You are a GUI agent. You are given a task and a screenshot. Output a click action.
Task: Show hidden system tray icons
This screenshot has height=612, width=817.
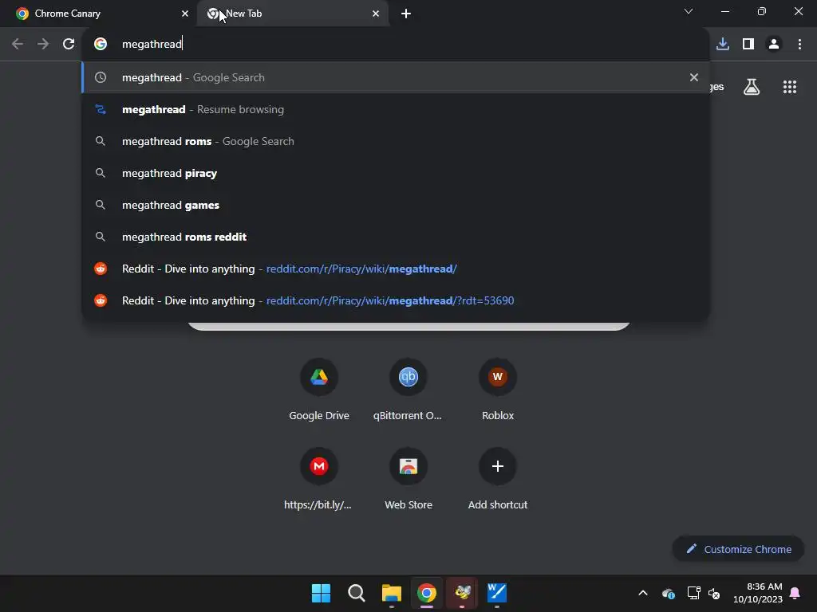pyautogui.click(x=643, y=593)
